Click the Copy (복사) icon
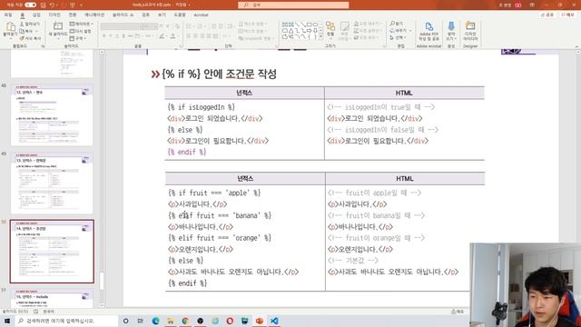The height and width of the screenshot is (327, 581). click(x=22, y=31)
